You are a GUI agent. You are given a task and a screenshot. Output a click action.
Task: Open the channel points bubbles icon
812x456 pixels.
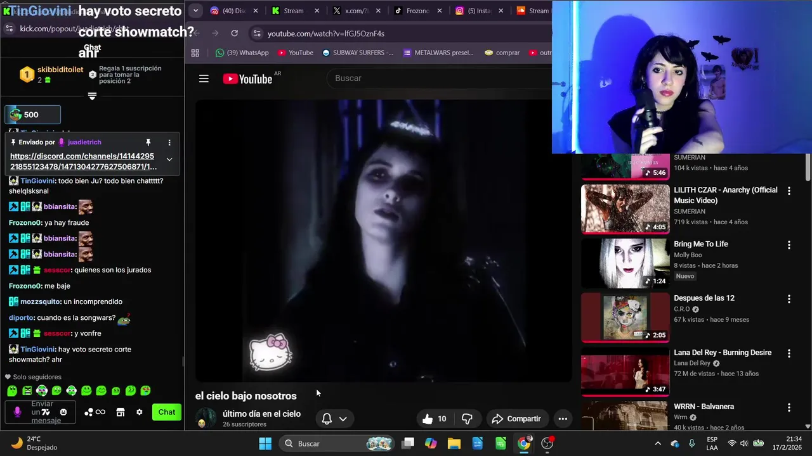(89, 412)
